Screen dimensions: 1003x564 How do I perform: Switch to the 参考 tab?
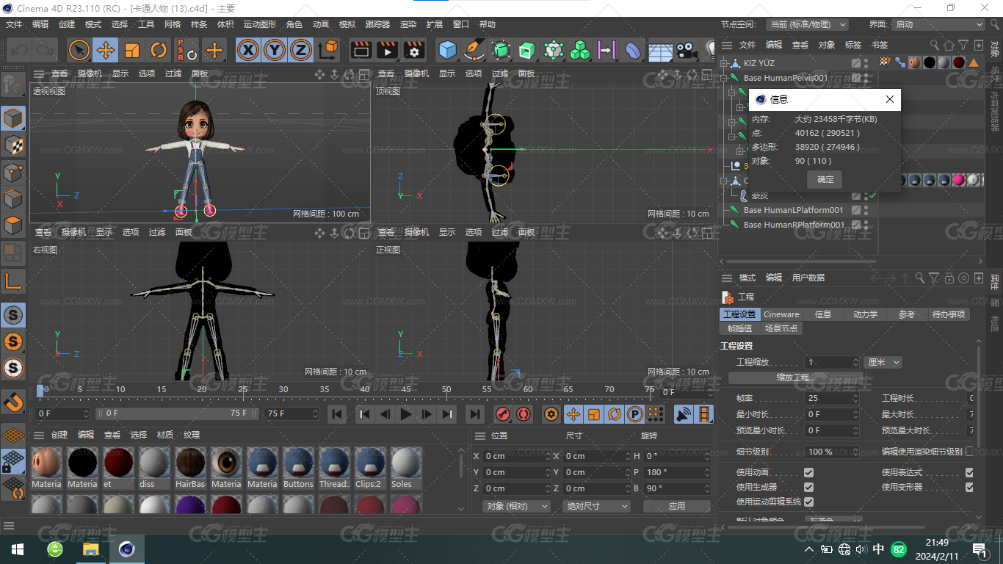[907, 314]
